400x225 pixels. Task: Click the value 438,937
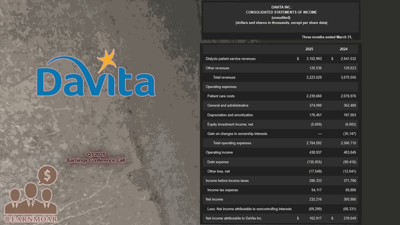click(315, 152)
